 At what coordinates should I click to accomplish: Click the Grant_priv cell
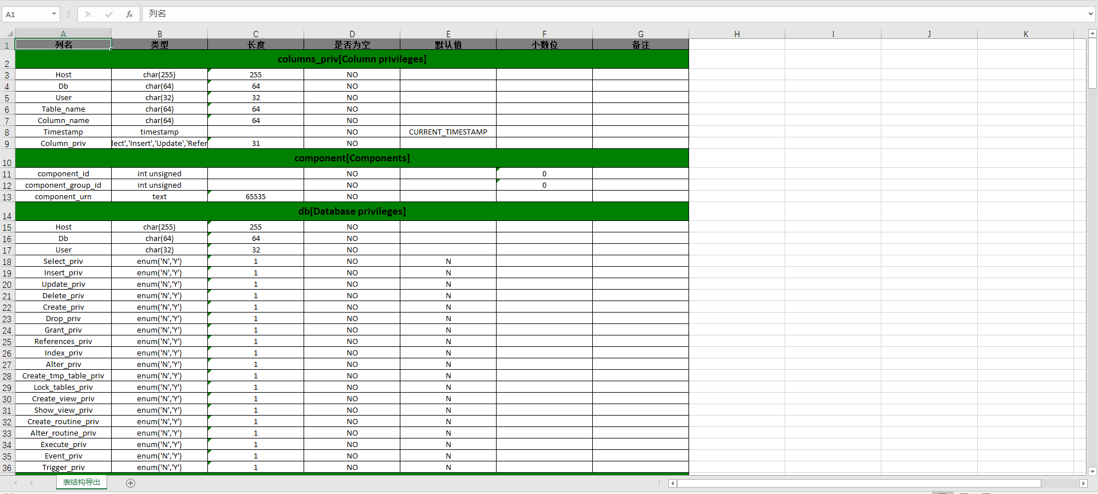(x=64, y=330)
